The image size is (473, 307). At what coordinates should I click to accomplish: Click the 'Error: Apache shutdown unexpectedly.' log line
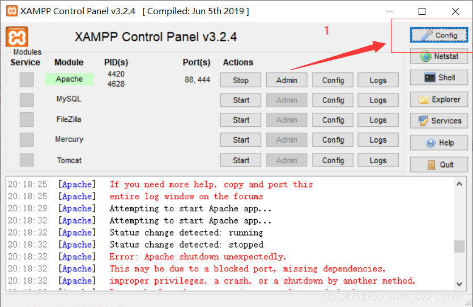coord(198,257)
